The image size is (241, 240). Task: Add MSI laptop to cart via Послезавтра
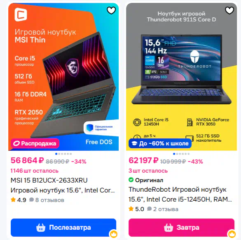pos(63,228)
